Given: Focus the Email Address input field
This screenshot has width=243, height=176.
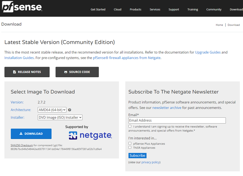Looking at the screenshot, I should pos(177,120).
